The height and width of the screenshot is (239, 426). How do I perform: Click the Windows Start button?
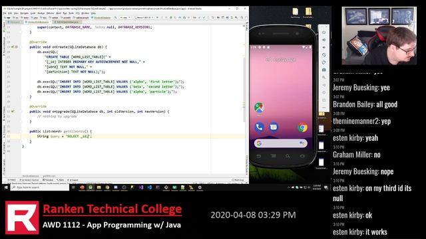pos(6,187)
